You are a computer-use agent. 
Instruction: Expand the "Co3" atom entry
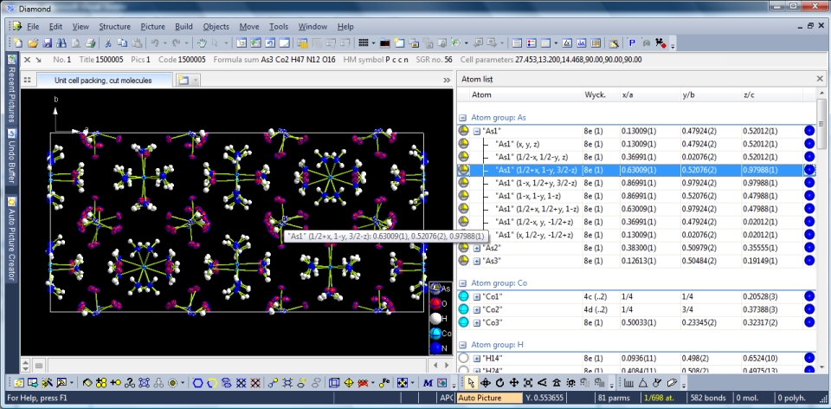pos(476,322)
